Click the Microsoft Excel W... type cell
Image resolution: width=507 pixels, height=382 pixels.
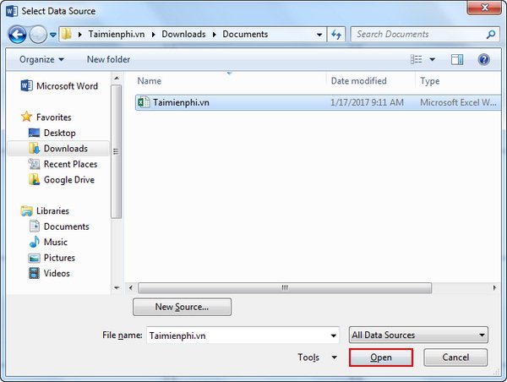point(458,102)
